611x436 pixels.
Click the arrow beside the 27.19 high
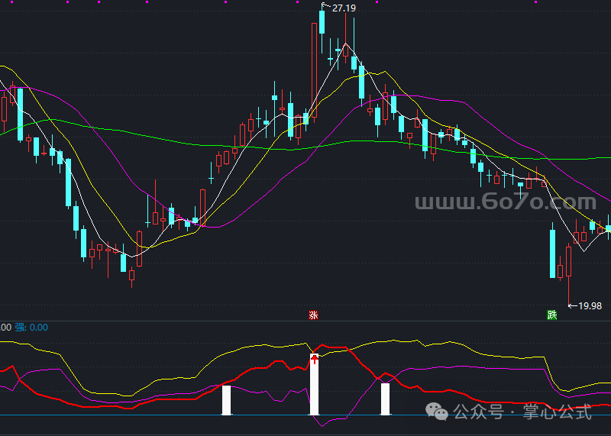[326, 7]
